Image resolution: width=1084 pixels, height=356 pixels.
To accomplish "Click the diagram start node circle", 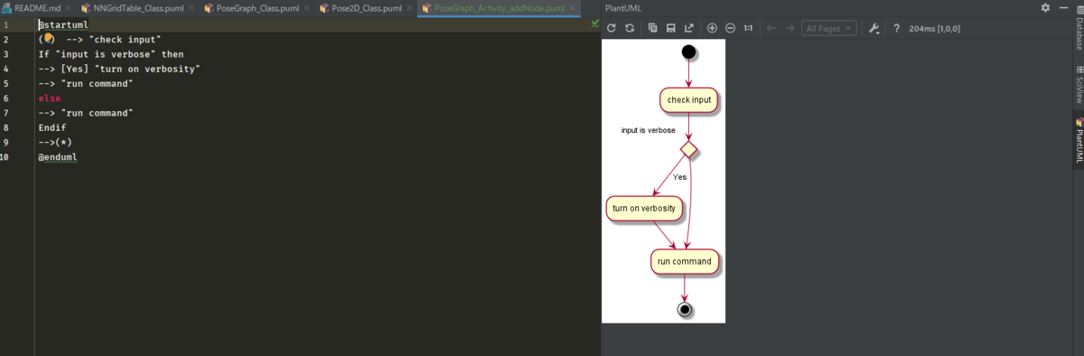I will click(688, 52).
